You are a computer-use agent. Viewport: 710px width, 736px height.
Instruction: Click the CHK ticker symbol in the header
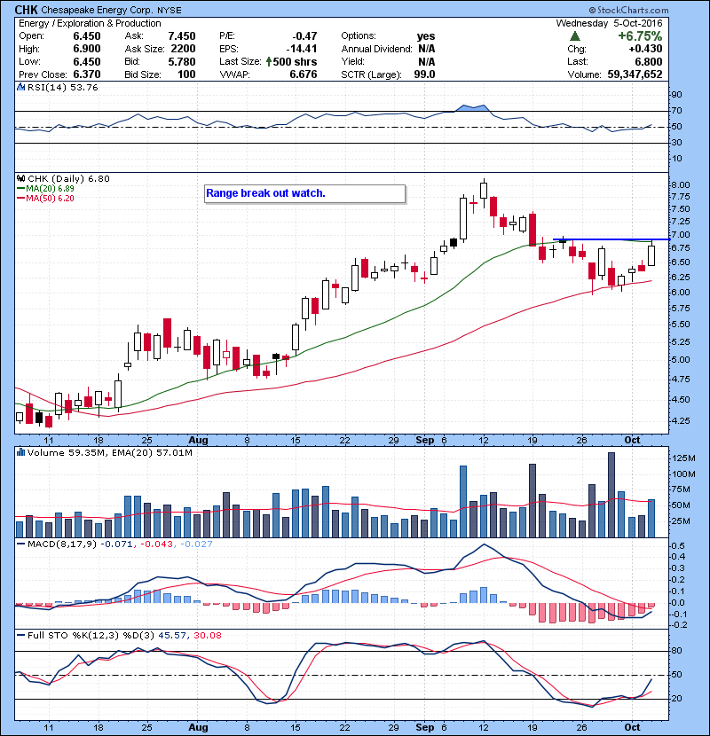[x=26, y=10]
